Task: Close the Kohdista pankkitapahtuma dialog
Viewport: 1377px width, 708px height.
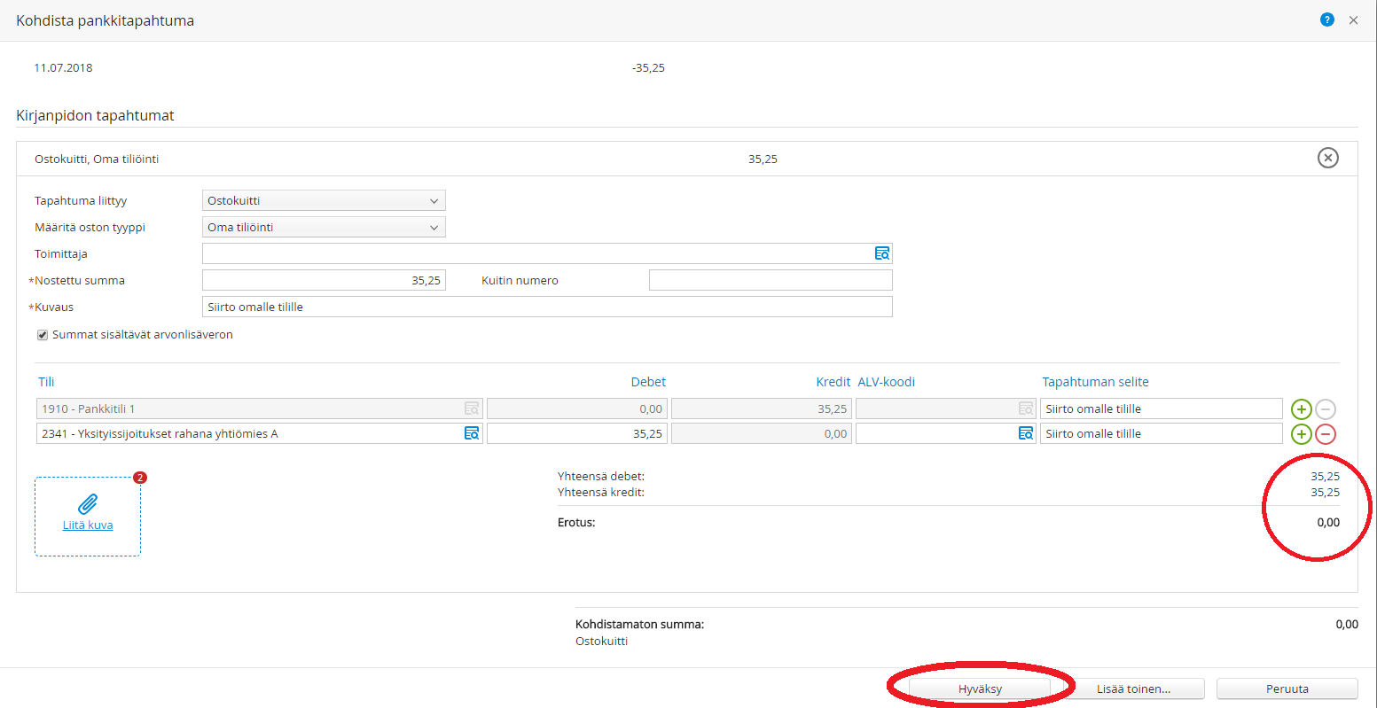Action: click(1353, 20)
